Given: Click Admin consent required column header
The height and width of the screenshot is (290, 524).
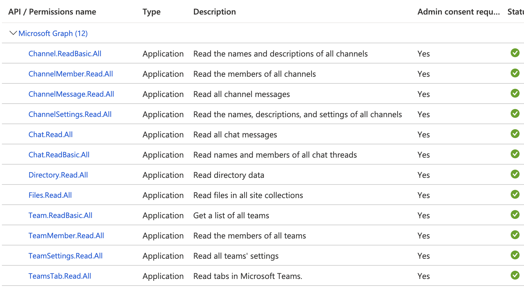Looking at the screenshot, I should click(458, 12).
